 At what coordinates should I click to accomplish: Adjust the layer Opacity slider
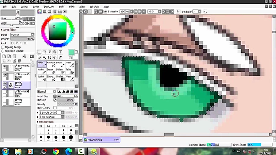[x=22, y=39]
